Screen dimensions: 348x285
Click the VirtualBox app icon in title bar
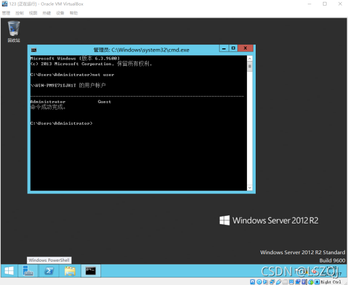coord(4,4)
